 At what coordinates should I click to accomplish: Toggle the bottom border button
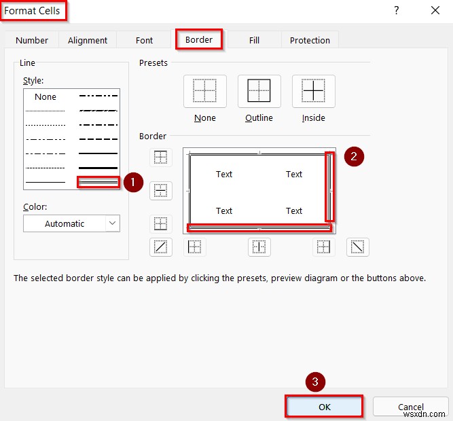[161, 224]
